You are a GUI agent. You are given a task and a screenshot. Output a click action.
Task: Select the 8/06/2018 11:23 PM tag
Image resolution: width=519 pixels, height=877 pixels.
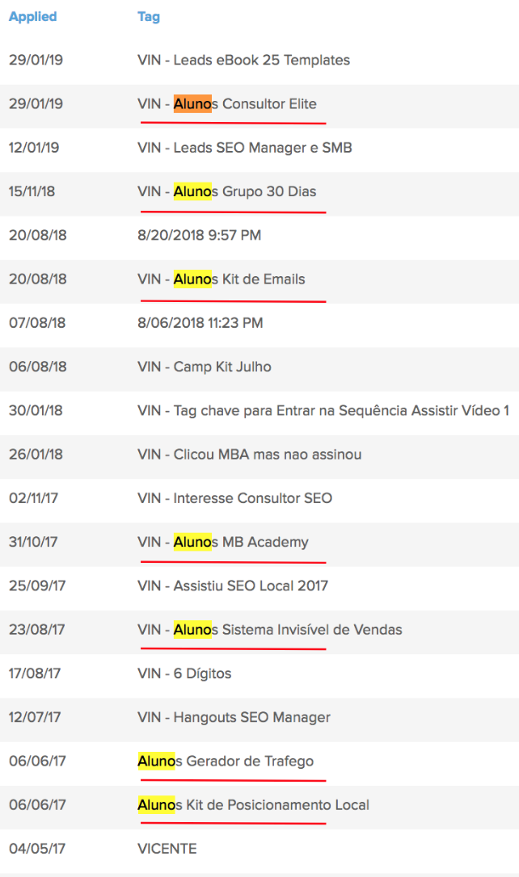tap(200, 323)
